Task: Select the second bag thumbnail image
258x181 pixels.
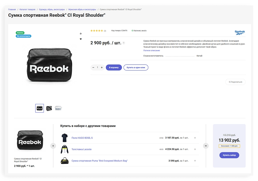Action: (x=49, y=108)
